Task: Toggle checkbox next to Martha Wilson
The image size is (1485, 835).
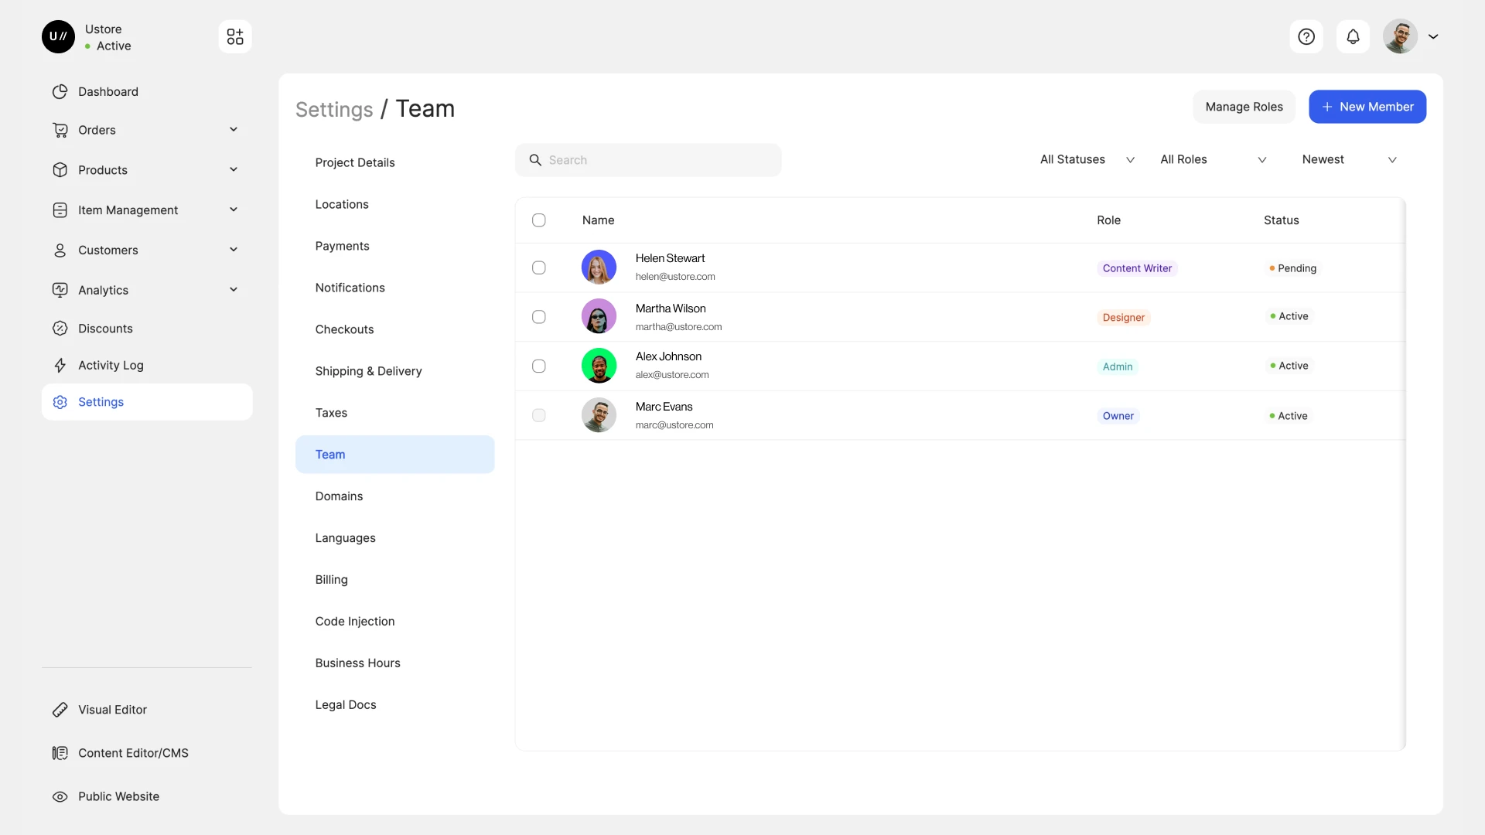Action: pos(538,316)
